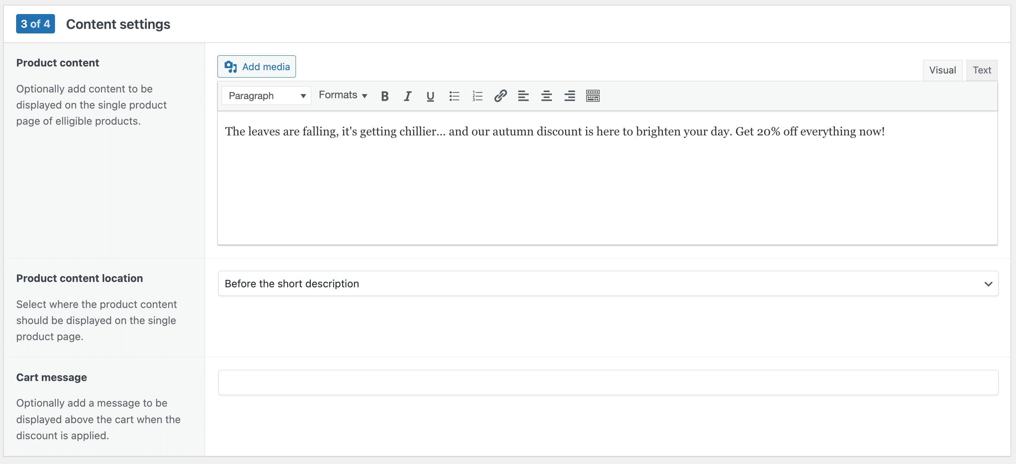Align text left
The image size is (1016, 464).
(x=523, y=96)
